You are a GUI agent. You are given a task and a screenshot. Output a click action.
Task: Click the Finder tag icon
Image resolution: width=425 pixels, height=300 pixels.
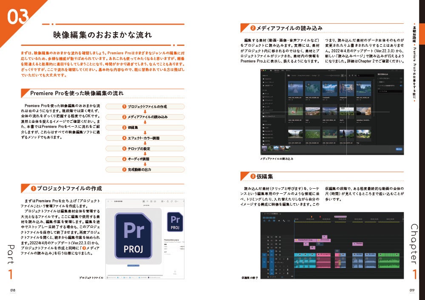click(x=172, y=201)
